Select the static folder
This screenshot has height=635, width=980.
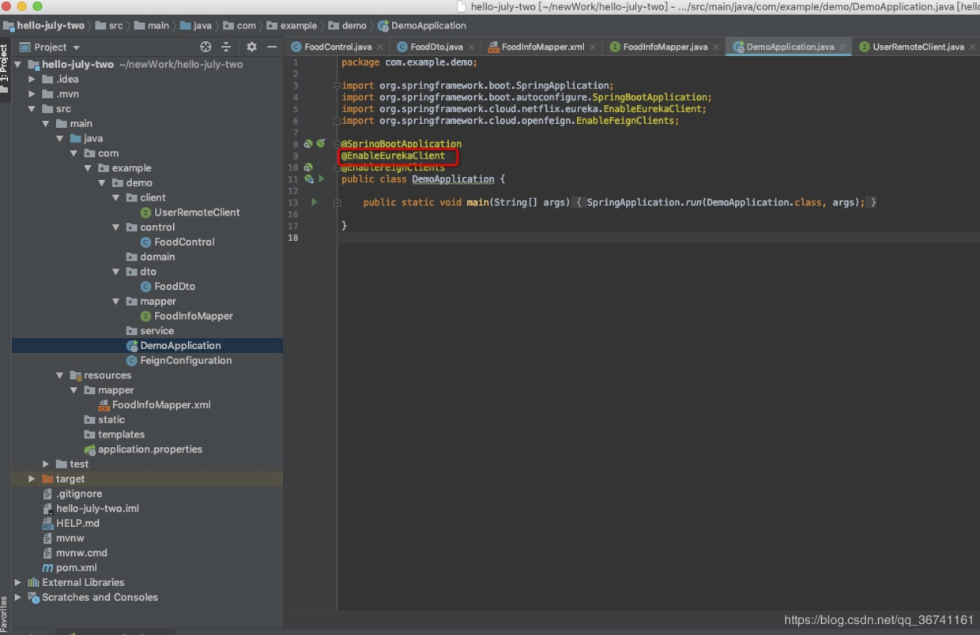(111, 420)
